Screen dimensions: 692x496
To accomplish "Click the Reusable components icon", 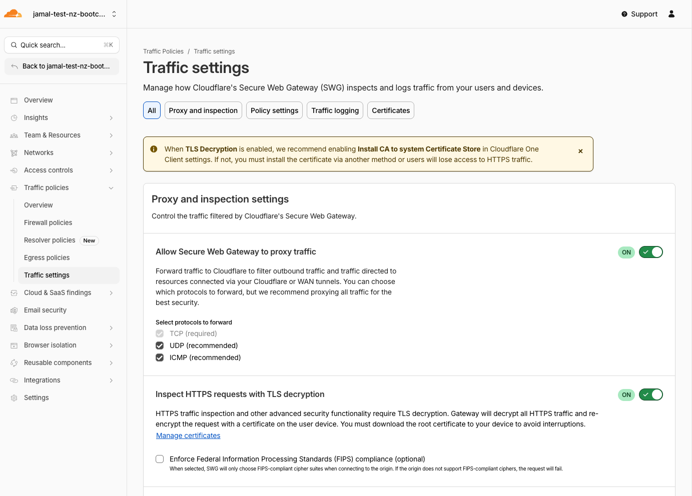I will (14, 363).
